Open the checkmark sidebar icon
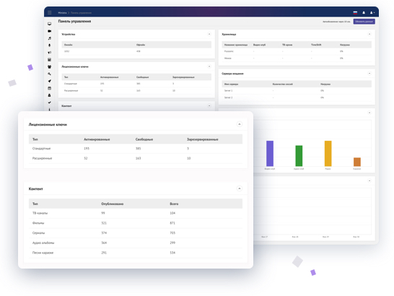 pos(50,103)
